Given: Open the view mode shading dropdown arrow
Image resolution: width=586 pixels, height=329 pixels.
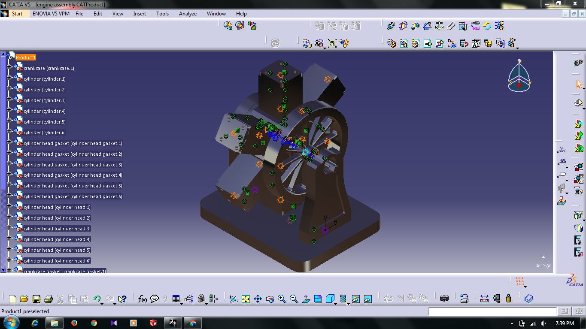Looking at the screenshot, I should (x=348, y=304).
